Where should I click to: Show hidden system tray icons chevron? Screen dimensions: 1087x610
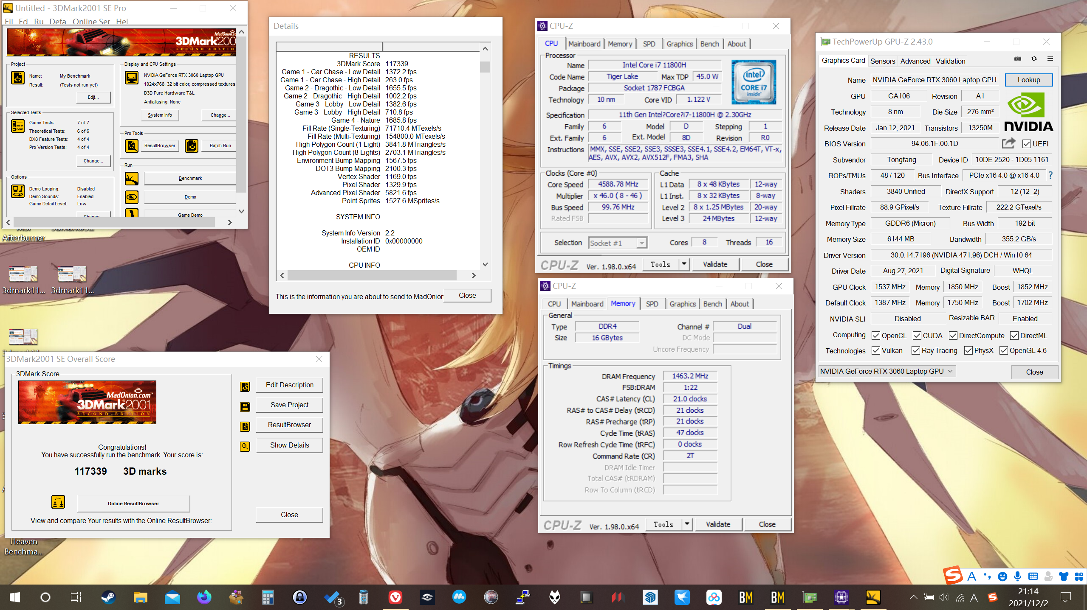[x=913, y=597]
